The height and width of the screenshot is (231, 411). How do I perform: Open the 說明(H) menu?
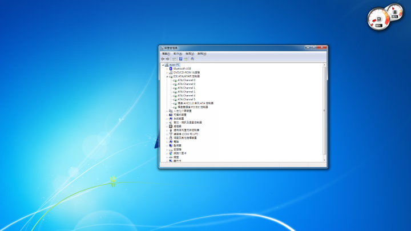202,54
